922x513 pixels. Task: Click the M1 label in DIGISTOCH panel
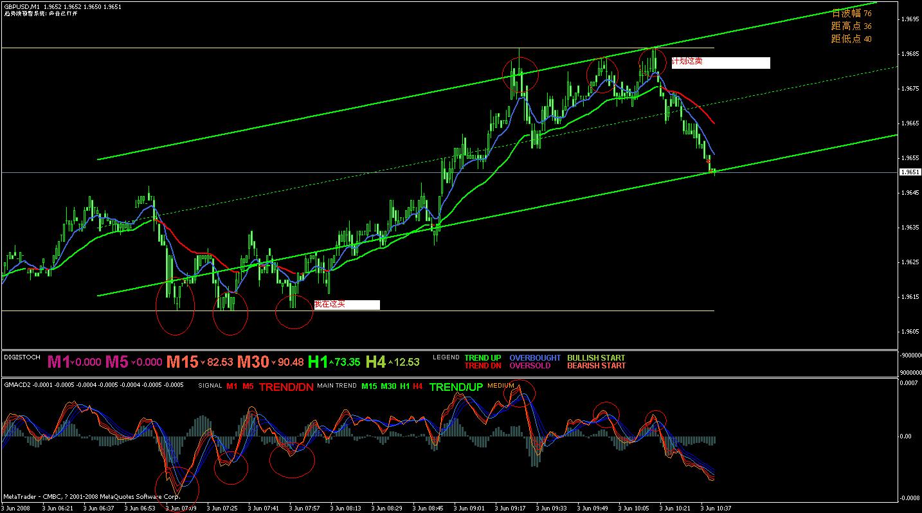pos(59,362)
